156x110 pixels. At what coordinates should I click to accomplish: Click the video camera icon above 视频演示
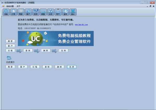(x=9, y=58)
